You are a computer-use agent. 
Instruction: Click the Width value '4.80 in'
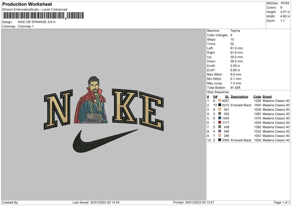[285, 17]
